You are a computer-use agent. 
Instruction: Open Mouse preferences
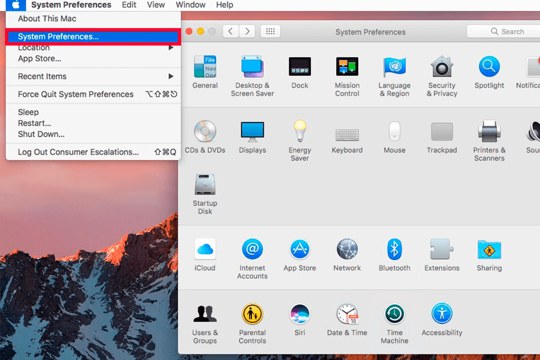coord(394,137)
